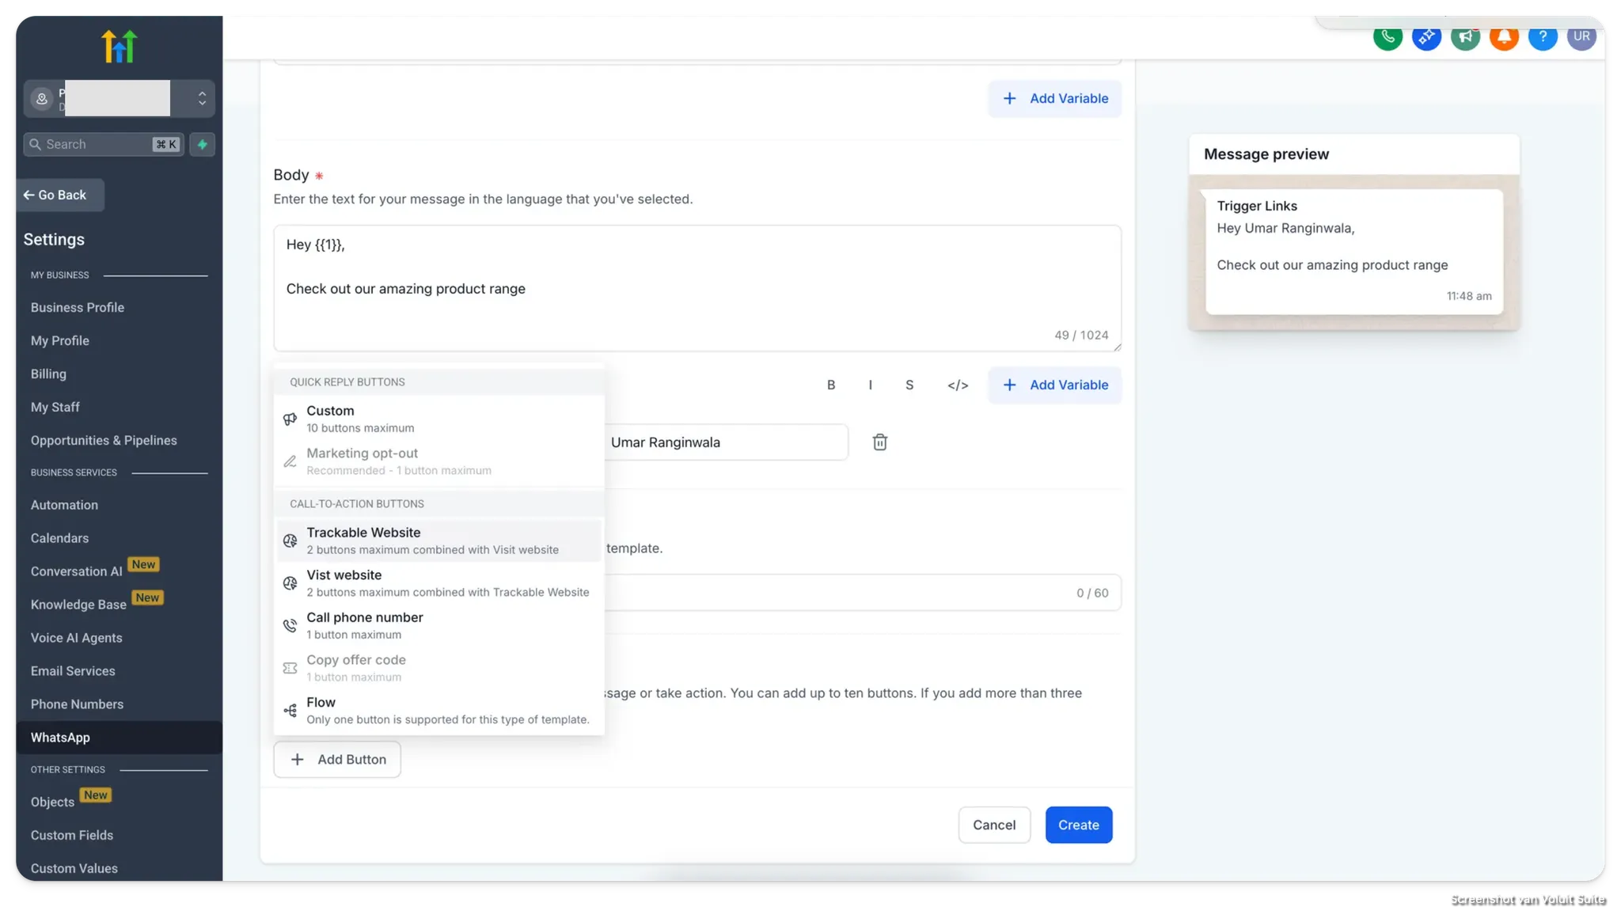Open the UR user avatar menu
This screenshot has height=922, width=1621.
[x=1581, y=36]
